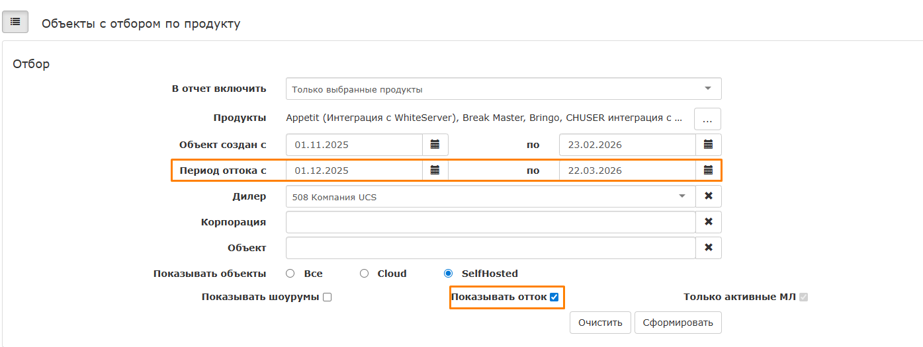Open product selection with the ellipsis button
Screen dimensions: 923x347
[707, 119]
